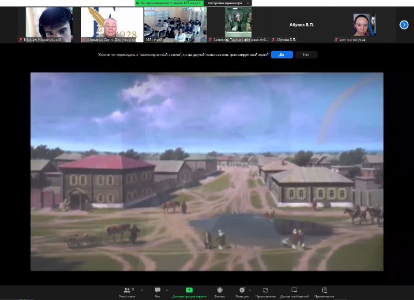414x300 pixels.
Task: Click the 'Нет' button
Action: click(x=306, y=54)
